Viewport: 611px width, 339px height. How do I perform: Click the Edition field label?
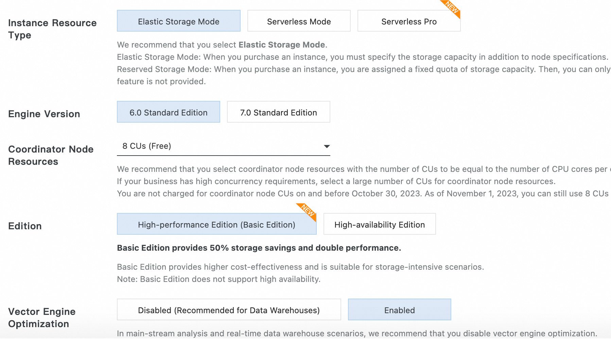(x=25, y=226)
